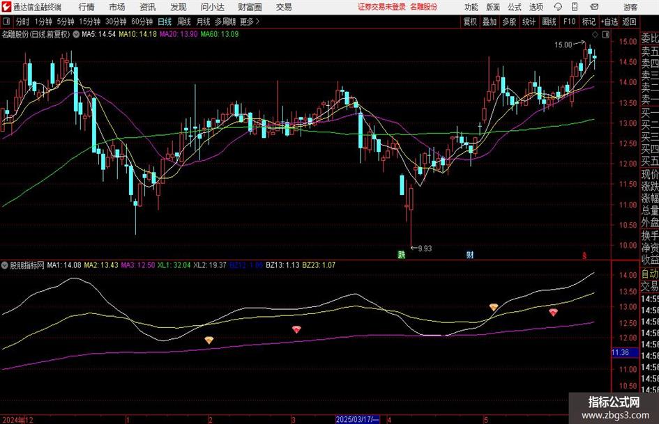The height and width of the screenshot is (424, 659).
Task: Open F10 company info
Action: click(570, 22)
